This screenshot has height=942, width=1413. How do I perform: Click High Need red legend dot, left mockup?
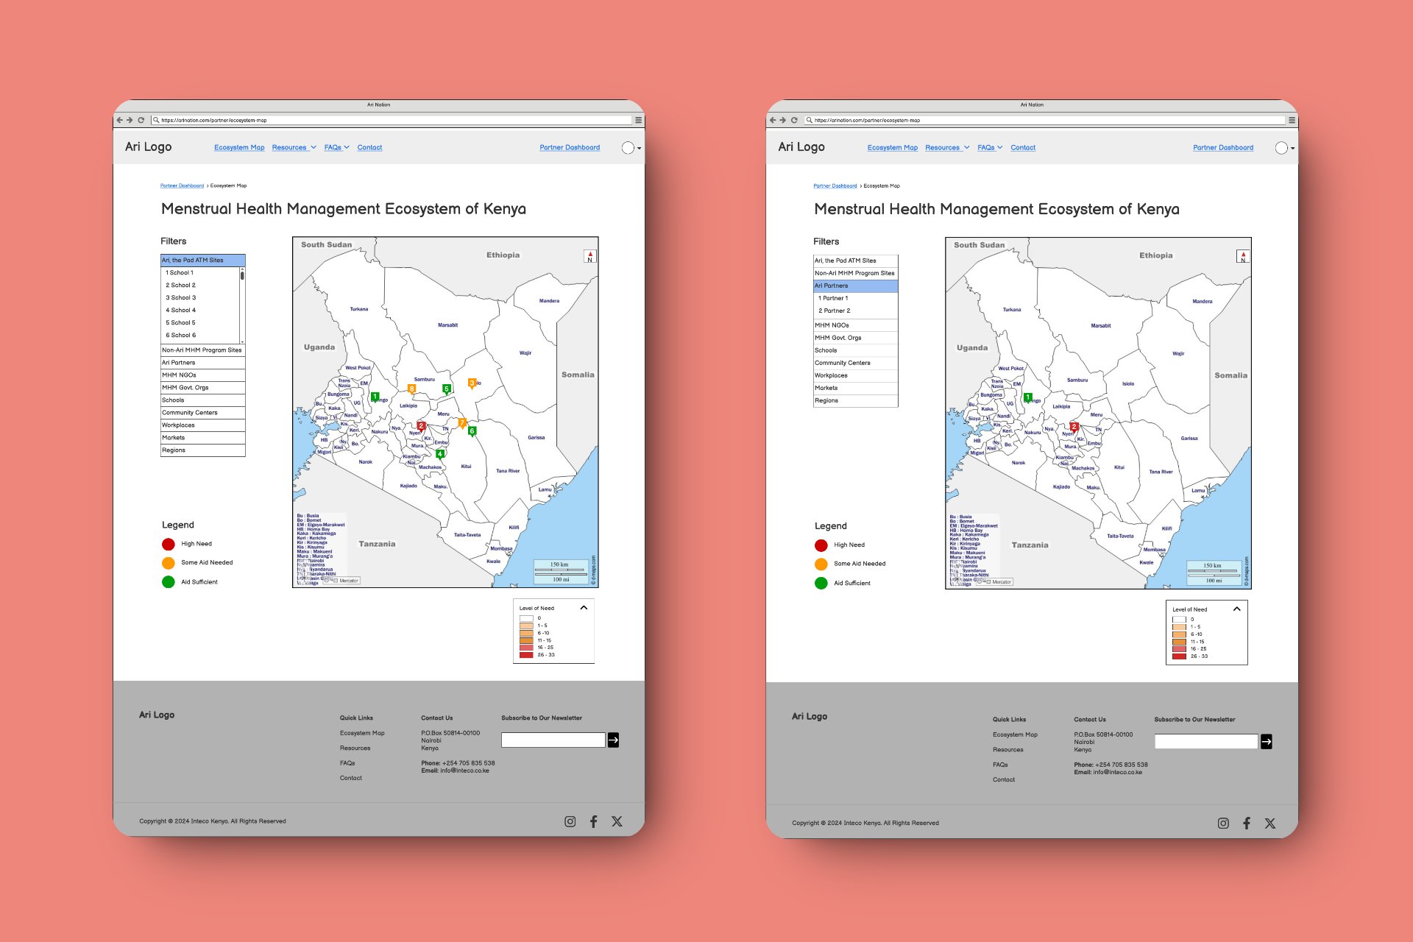(168, 544)
